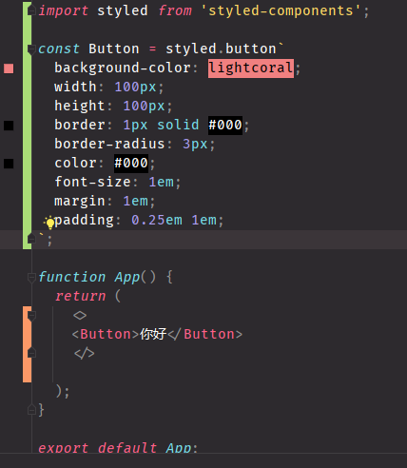Screen dimensions: 407x468
Task: Click the gutter swatch beside color #000
Action: coord(9,164)
